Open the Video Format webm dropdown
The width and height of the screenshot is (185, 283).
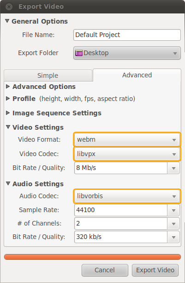pos(127,139)
